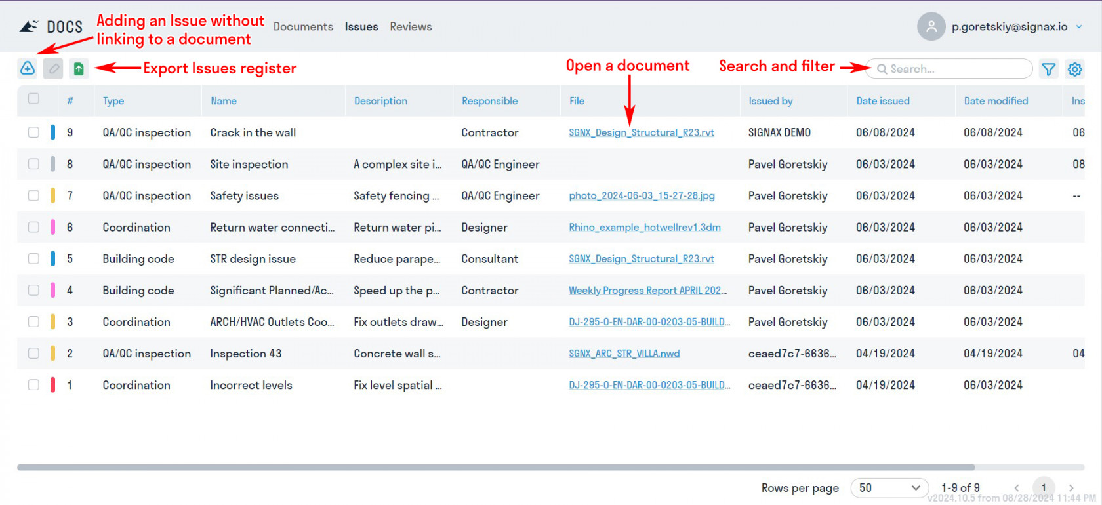Click 'Consultant' responsible cell
Screen dimensions: 1102x505
click(x=489, y=258)
